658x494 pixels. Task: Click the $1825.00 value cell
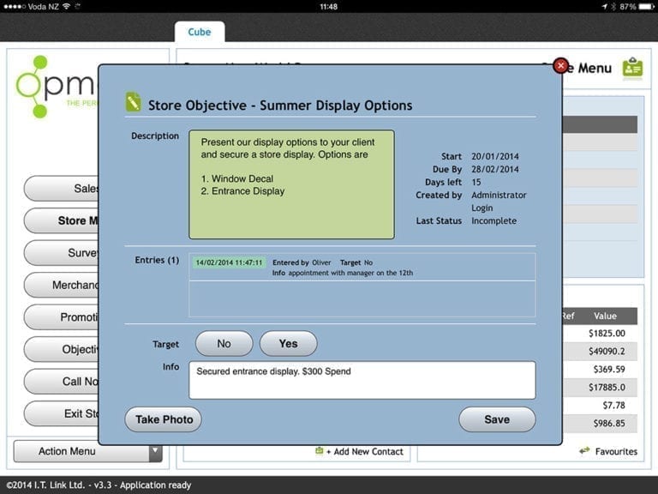(x=607, y=333)
